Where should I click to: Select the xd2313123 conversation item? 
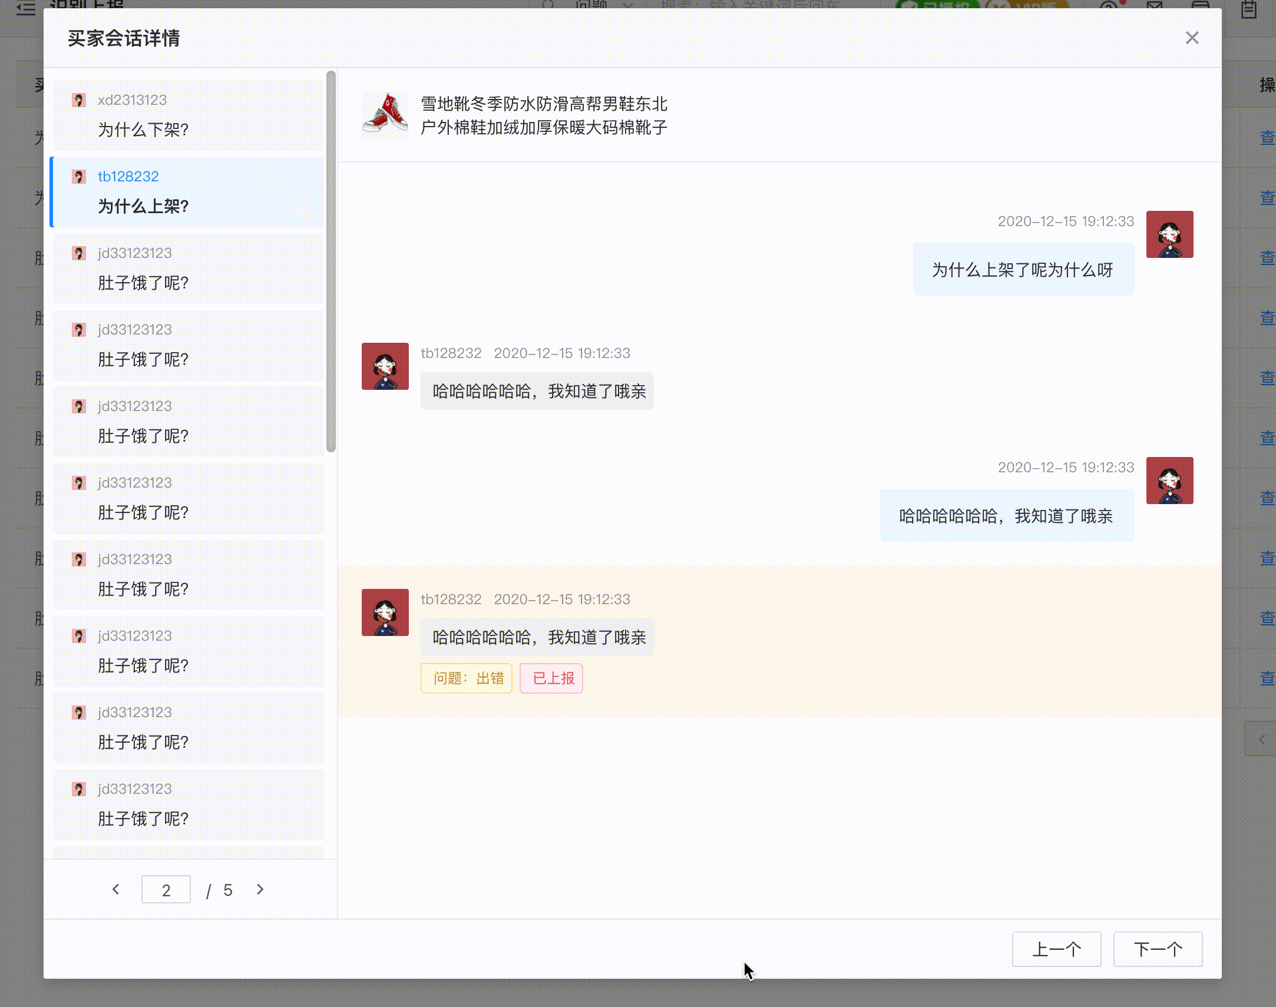pos(189,115)
